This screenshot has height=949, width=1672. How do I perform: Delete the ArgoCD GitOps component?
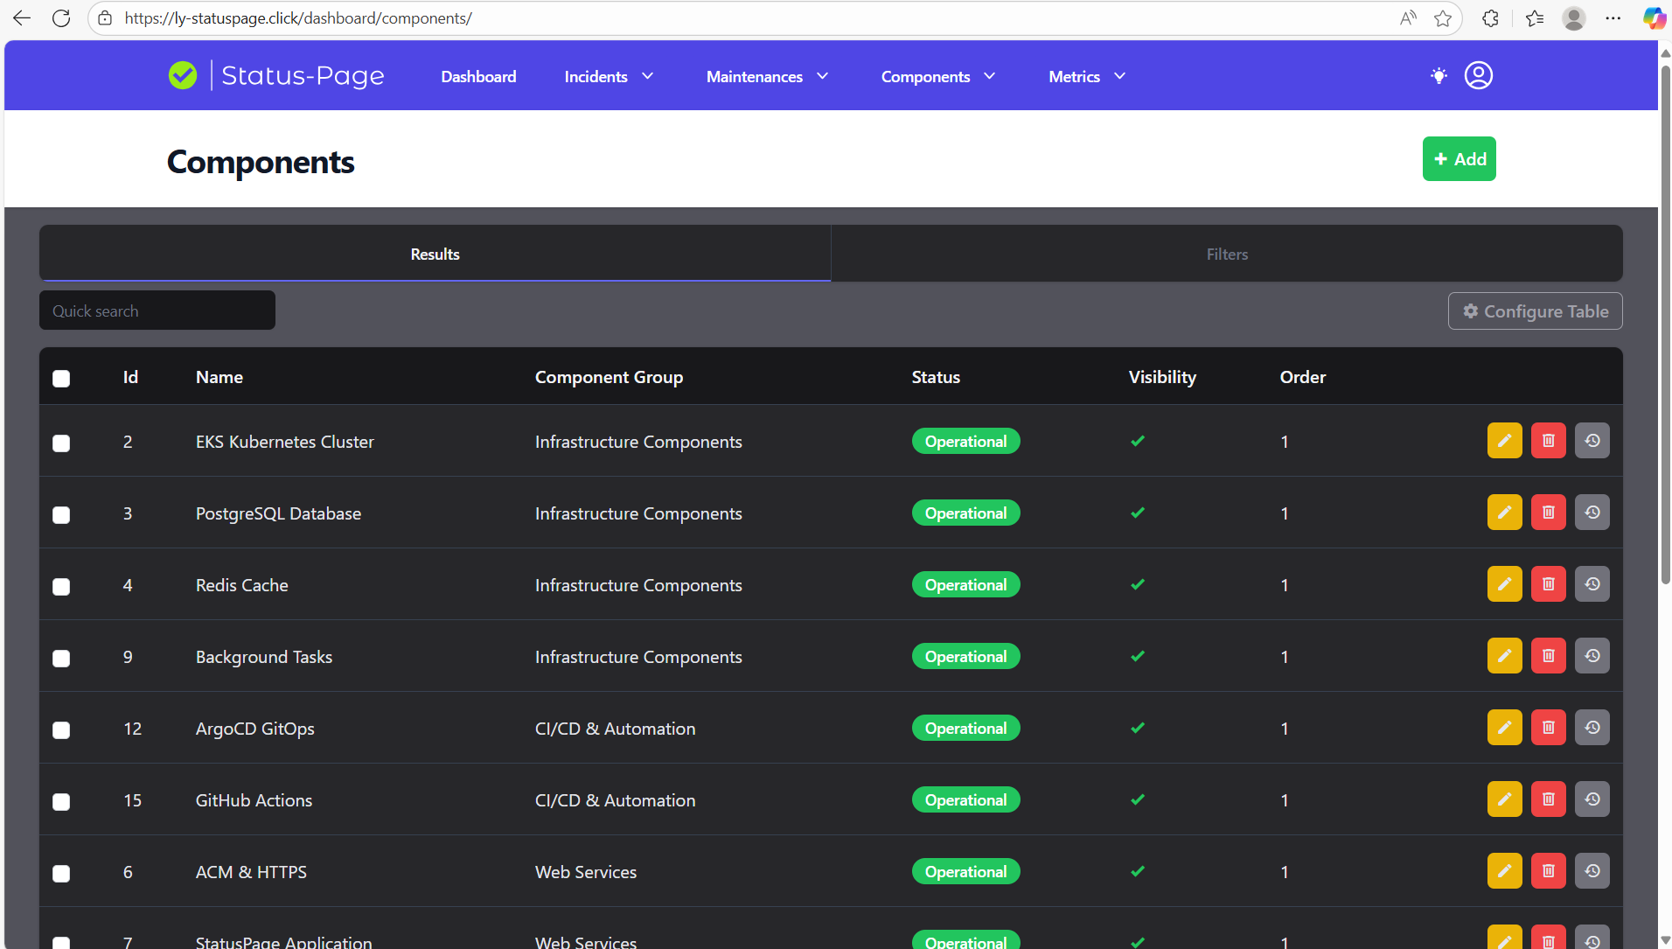tap(1549, 727)
